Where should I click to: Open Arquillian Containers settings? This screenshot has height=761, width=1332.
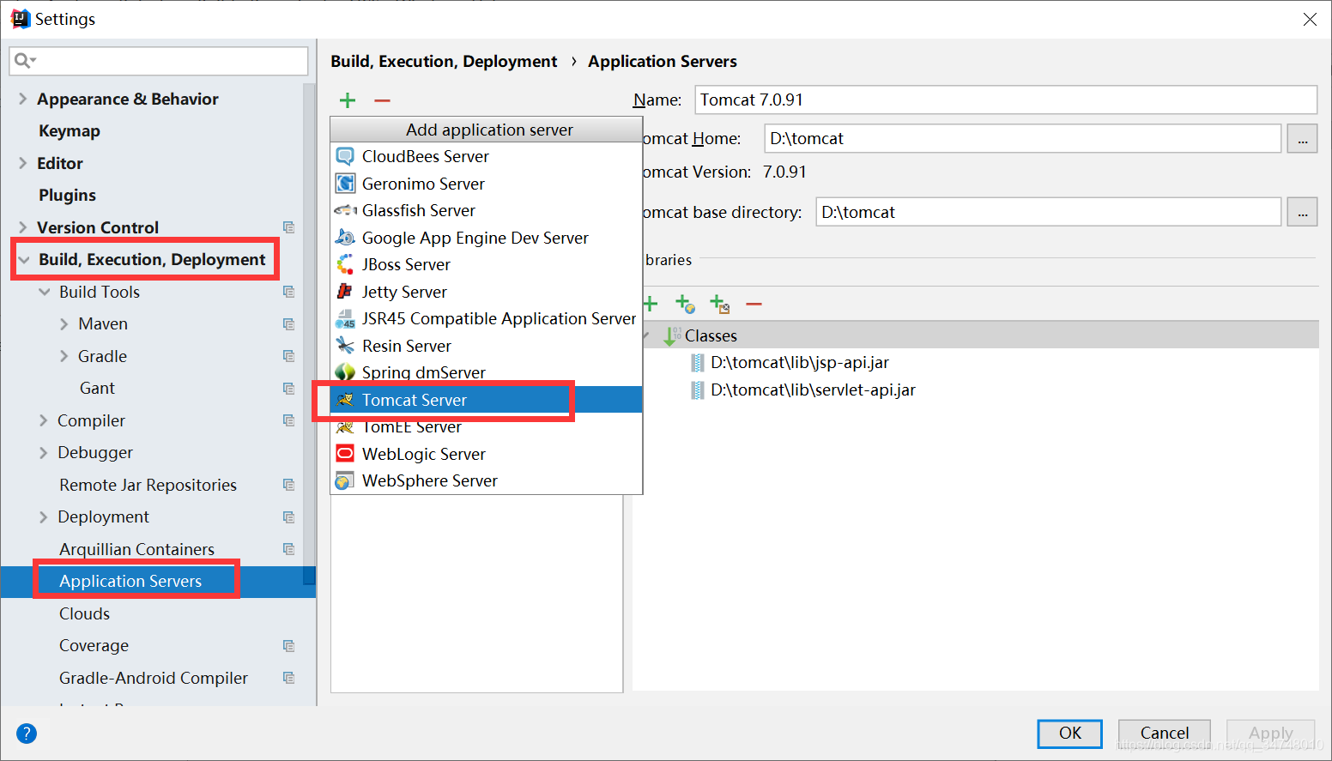136,549
